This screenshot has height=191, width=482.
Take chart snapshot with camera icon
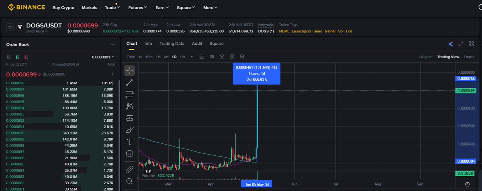coord(222,57)
